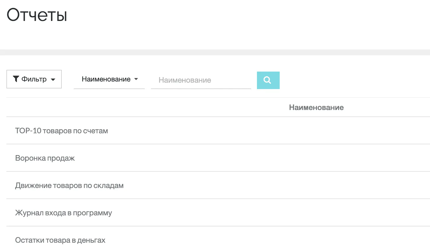Open the Фильтр dropdown caret arrow

point(53,79)
